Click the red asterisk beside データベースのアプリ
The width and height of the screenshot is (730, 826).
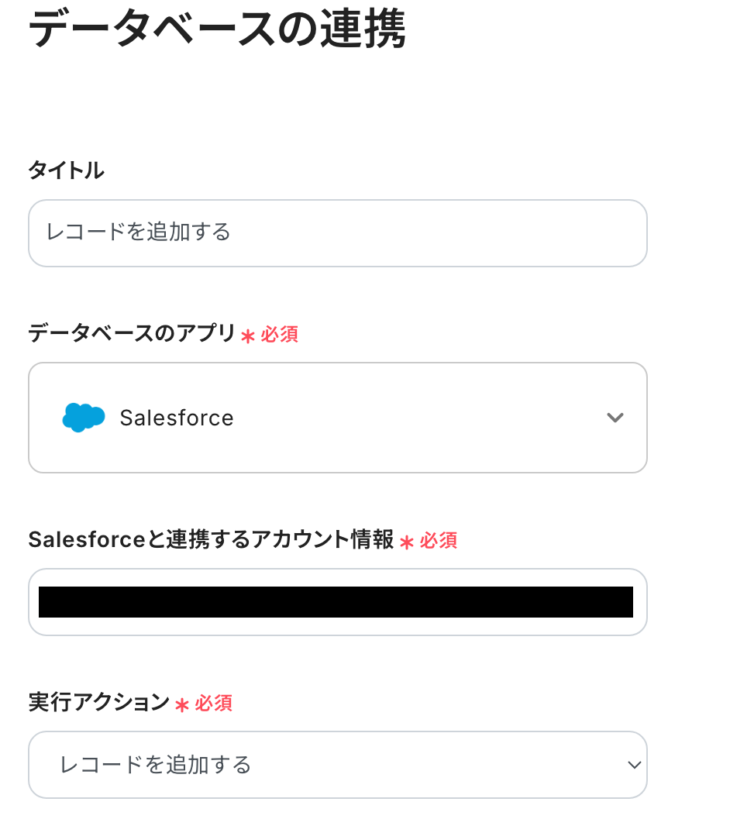[x=248, y=336]
